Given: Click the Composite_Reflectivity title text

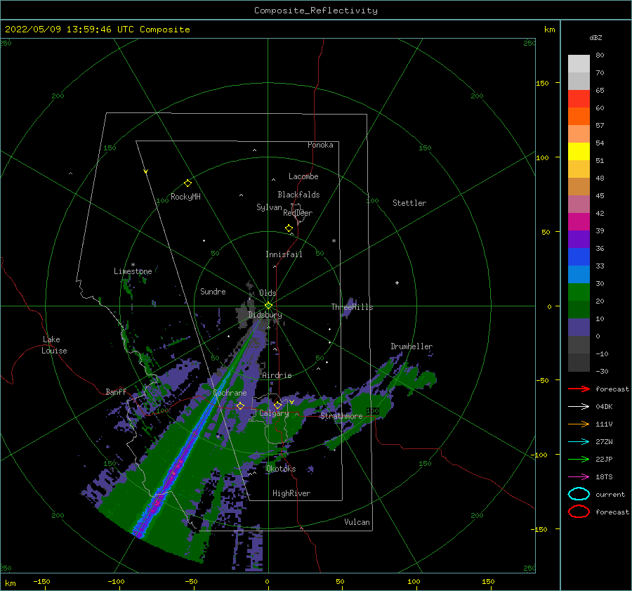Looking at the screenshot, I should 315,11.
